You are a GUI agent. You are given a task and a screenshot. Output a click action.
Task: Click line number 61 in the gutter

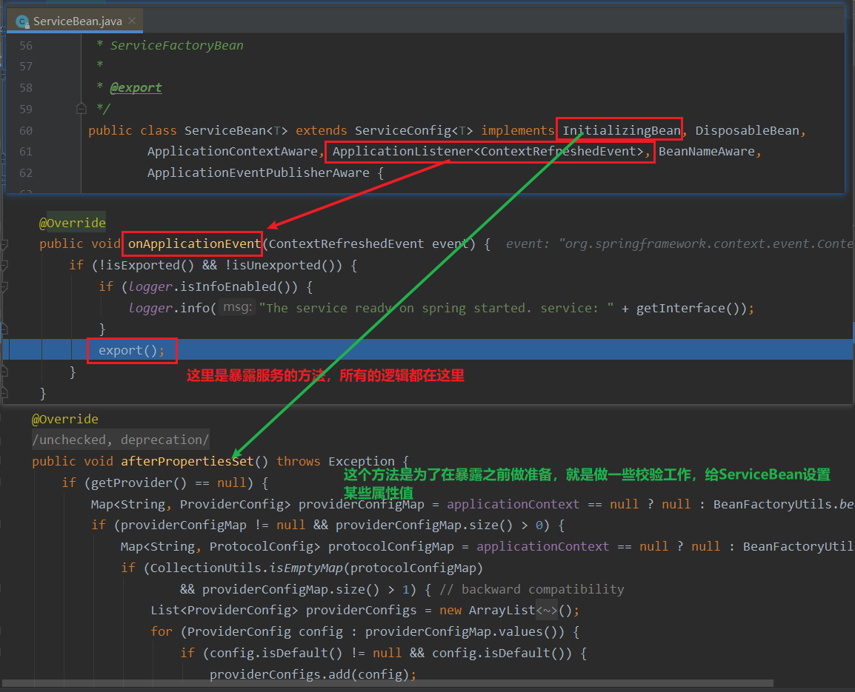pos(26,152)
